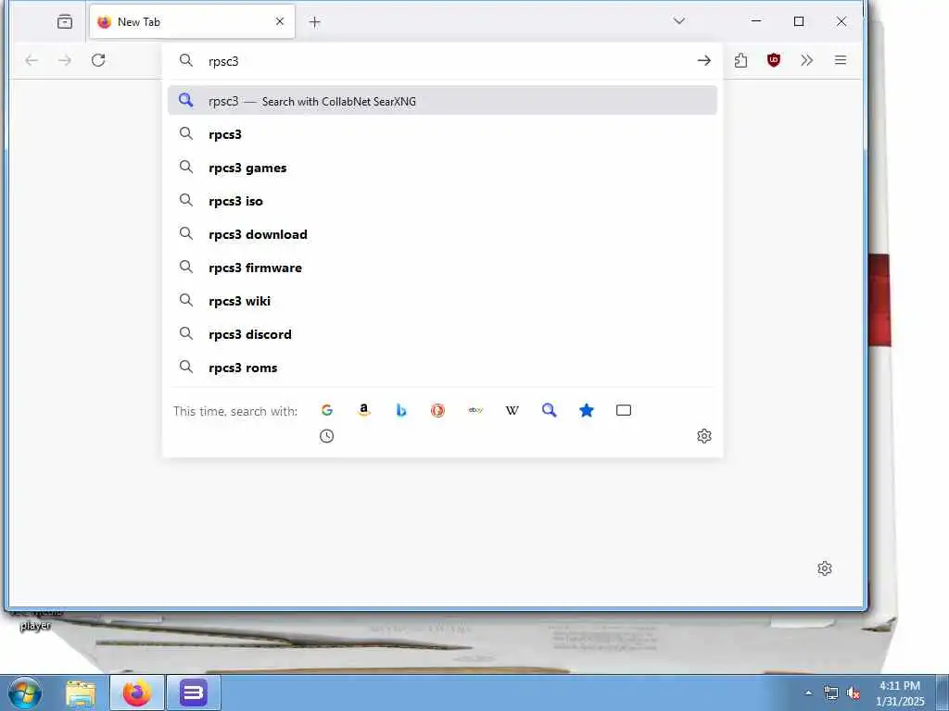The image size is (949, 711).
Task: Open uBlock Origin shield icon
Action: pyautogui.click(x=774, y=60)
